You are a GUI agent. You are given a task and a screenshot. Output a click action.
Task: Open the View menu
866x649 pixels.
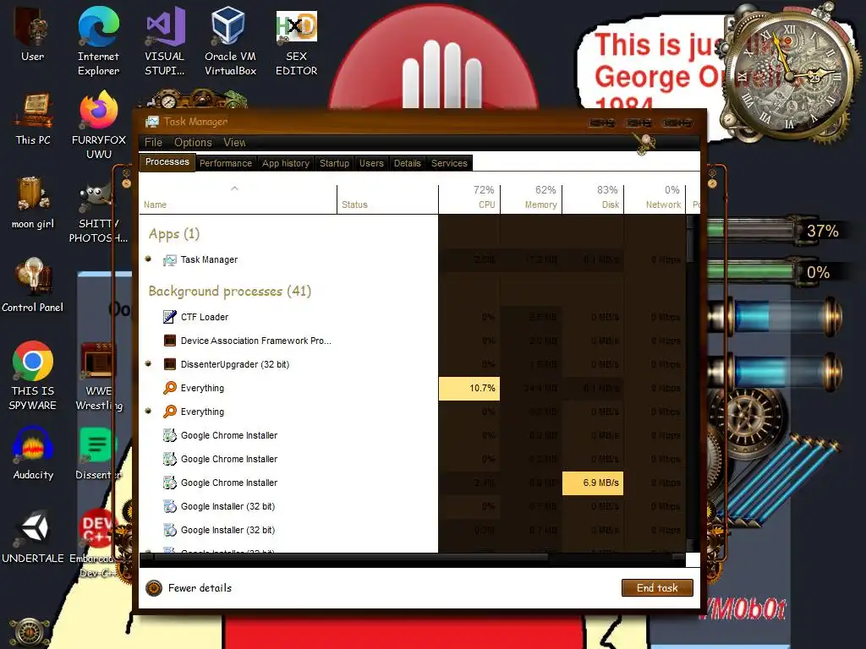(234, 142)
